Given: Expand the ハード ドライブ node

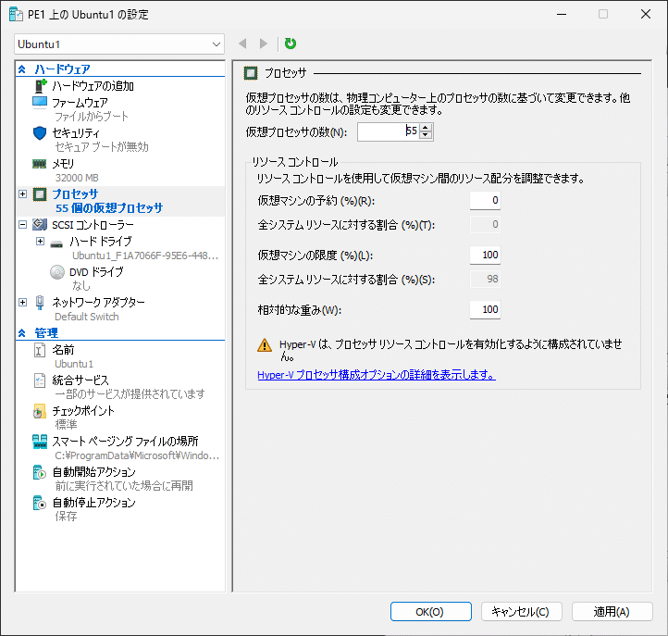Looking at the screenshot, I should pos(40,242).
